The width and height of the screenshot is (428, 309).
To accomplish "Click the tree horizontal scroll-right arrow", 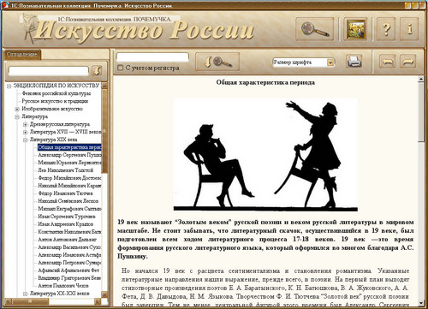I will pyautogui.click(x=98, y=301).
